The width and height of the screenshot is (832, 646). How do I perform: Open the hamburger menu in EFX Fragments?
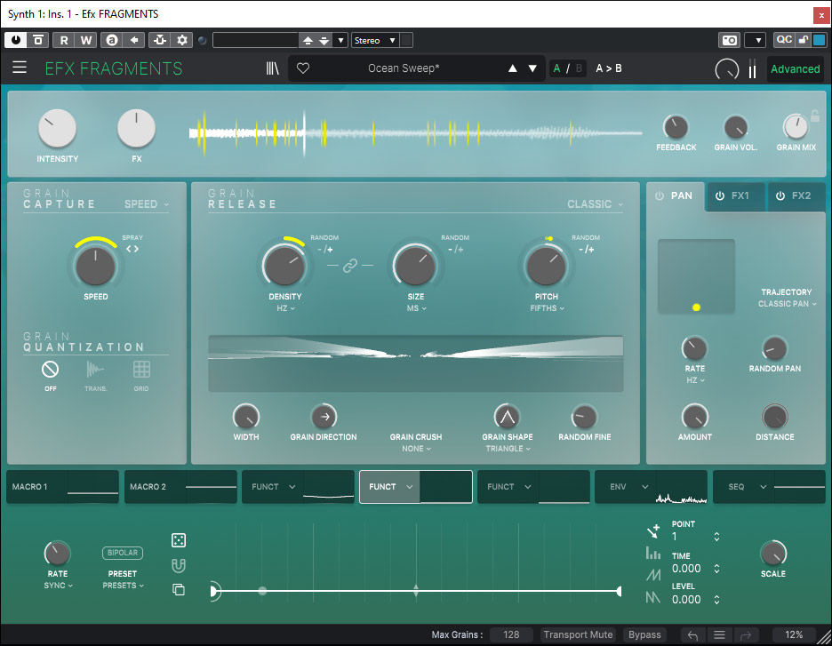[x=20, y=68]
